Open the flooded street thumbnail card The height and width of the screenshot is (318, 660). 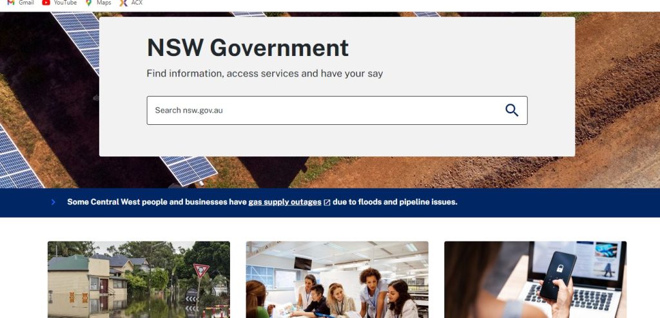(x=139, y=280)
